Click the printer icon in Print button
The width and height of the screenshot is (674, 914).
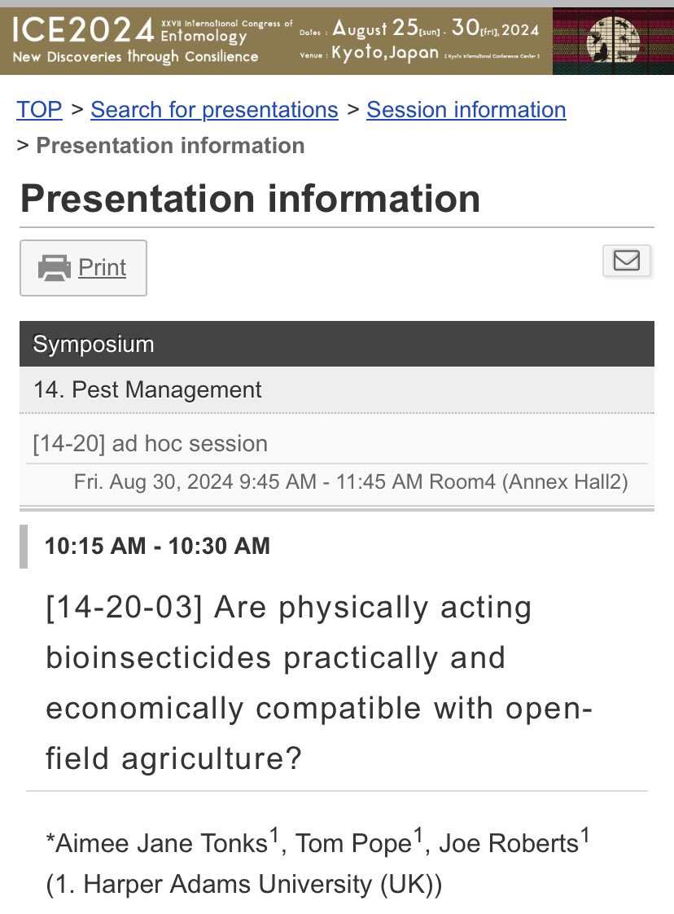pyautogui.click(x=55, y=268)
